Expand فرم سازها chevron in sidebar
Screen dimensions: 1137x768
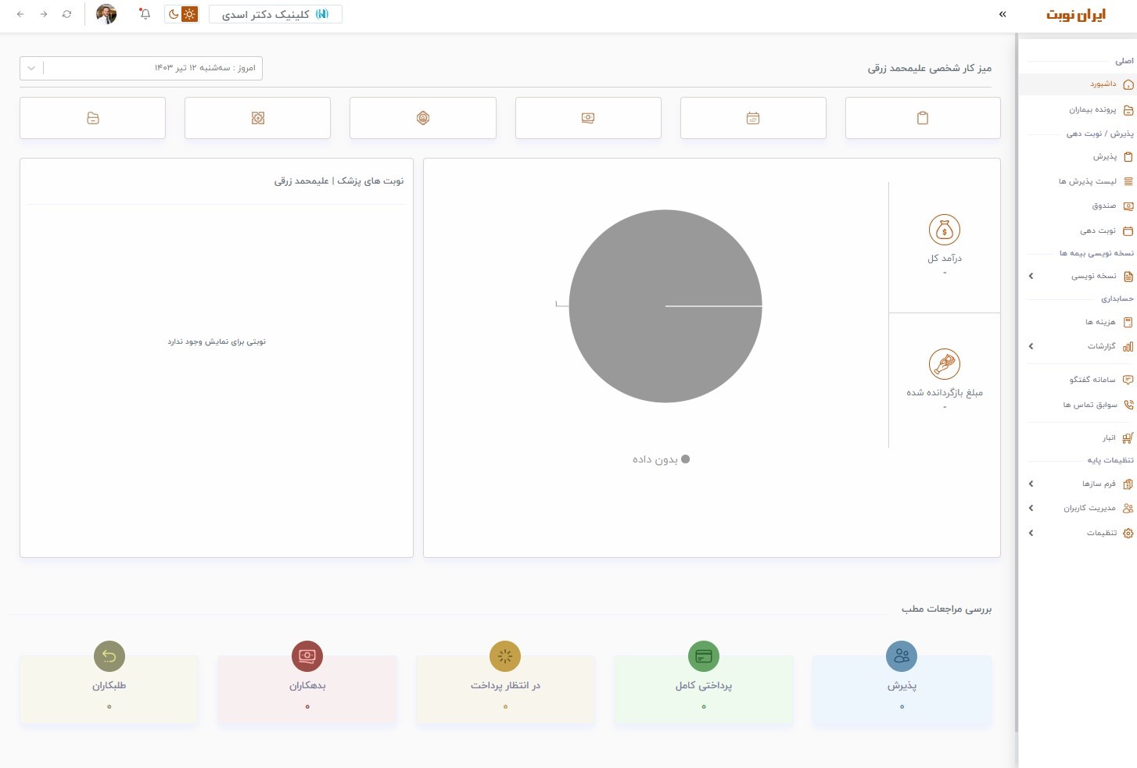(x=1031, y=484)
